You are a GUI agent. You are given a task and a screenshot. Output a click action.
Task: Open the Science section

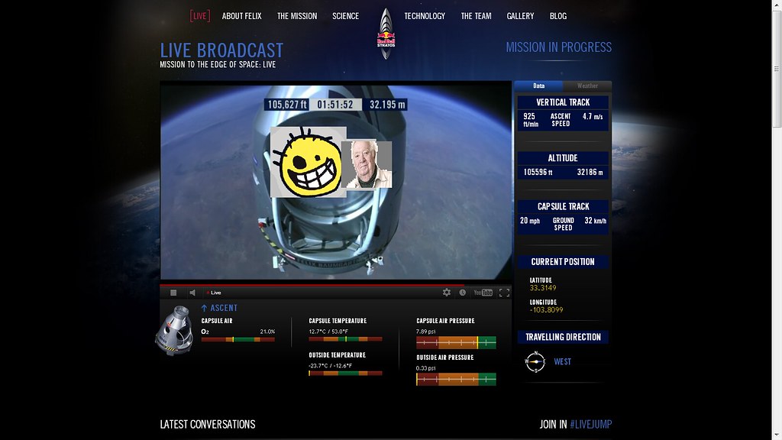345,16
